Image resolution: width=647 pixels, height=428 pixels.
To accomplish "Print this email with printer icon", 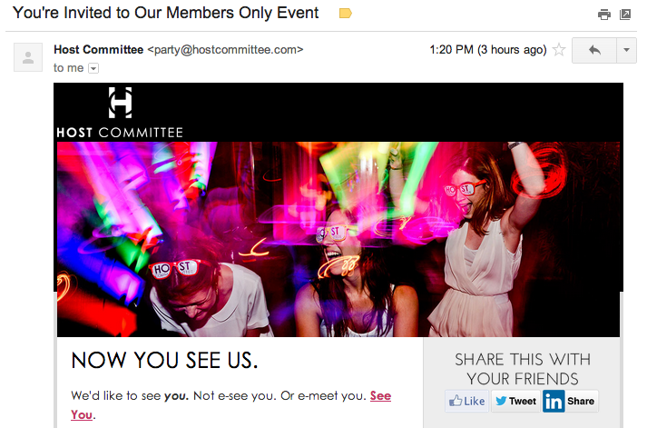I will pyautogui.click(x=604, y=15).
